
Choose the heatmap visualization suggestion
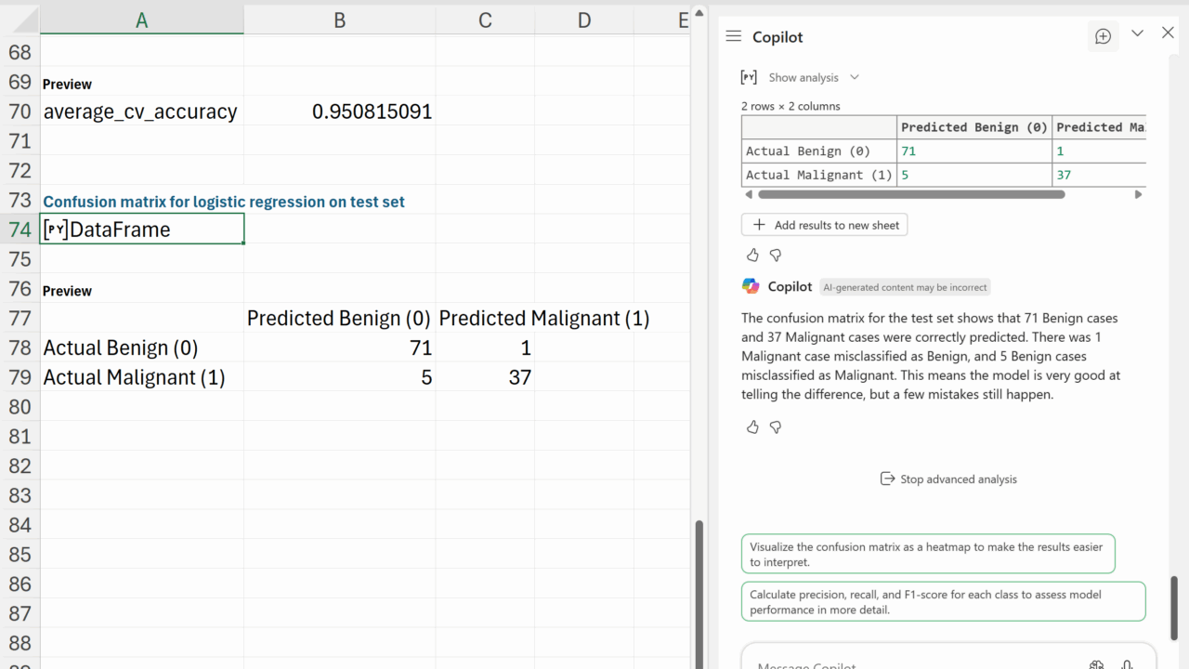[927, 554]
